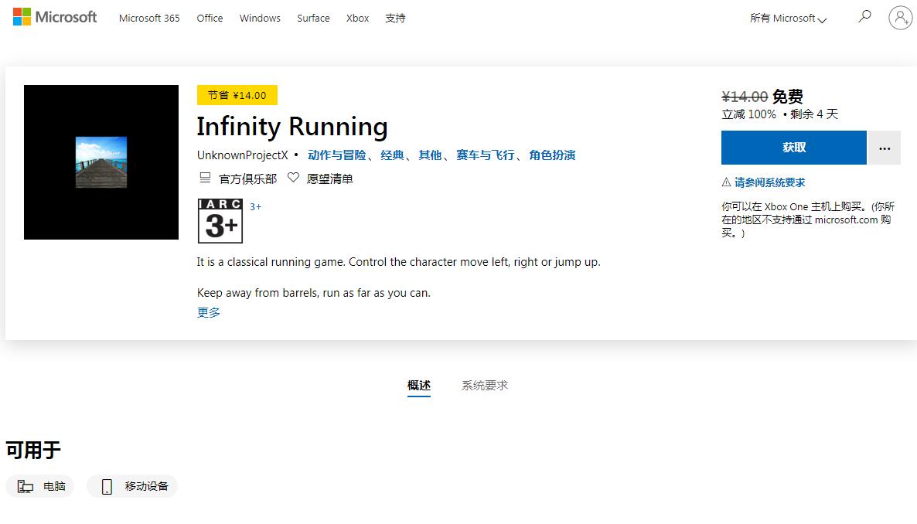Click the Xbox One purchase notice text
917x524 pixels.
point(808,220)
